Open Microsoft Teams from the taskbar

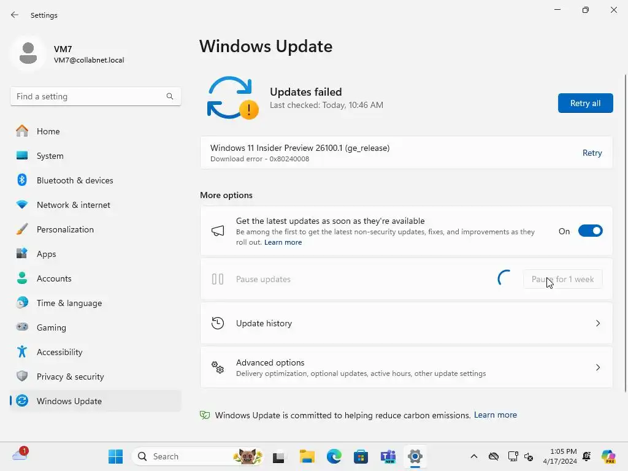pos(388,456)
